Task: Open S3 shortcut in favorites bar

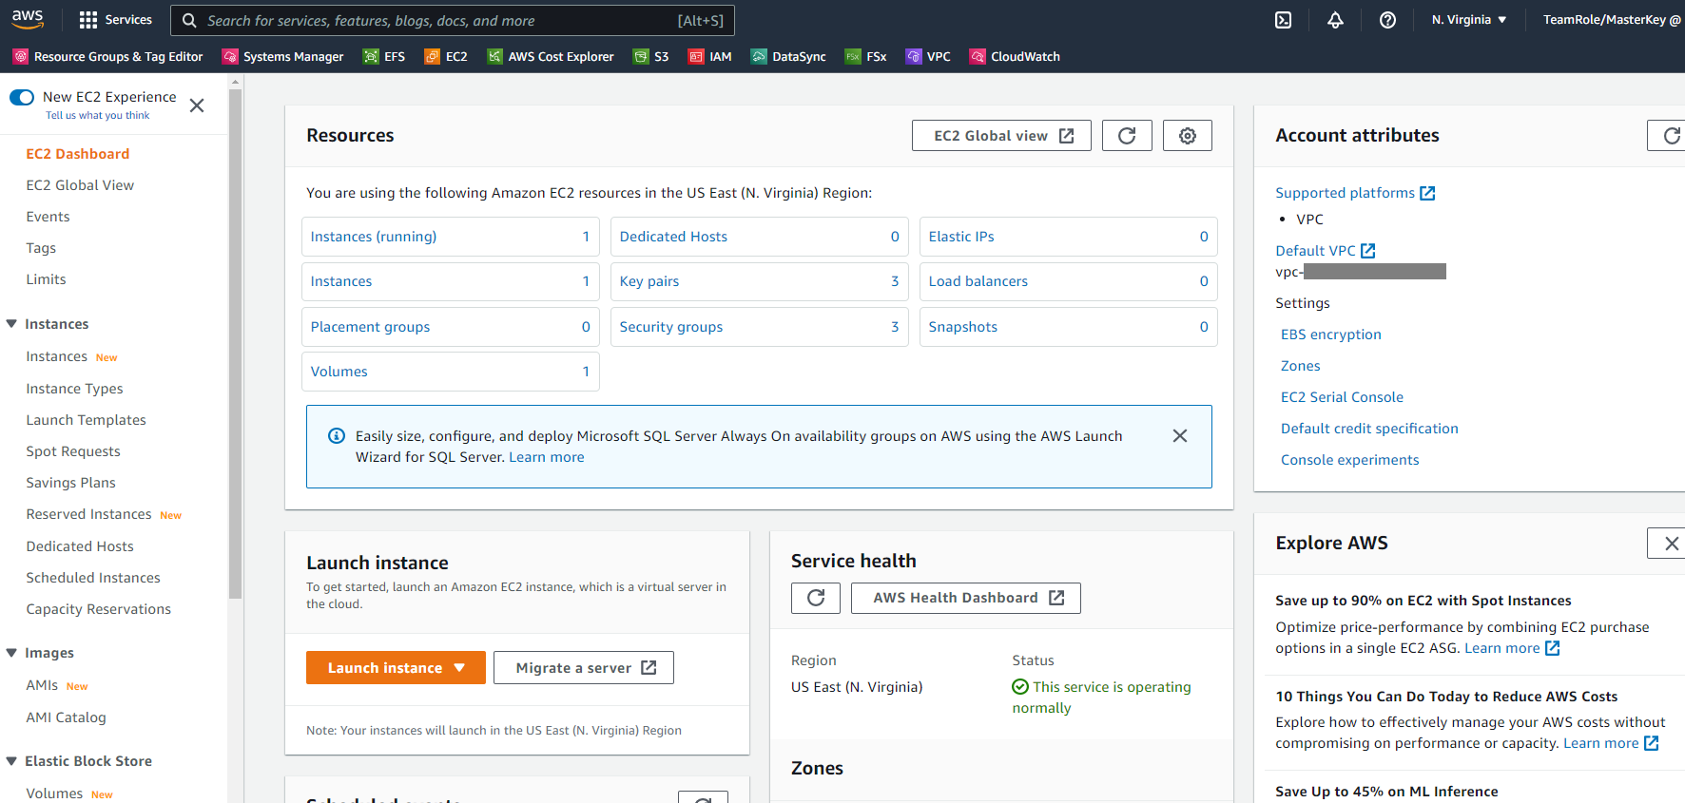Action: (651, 57)
